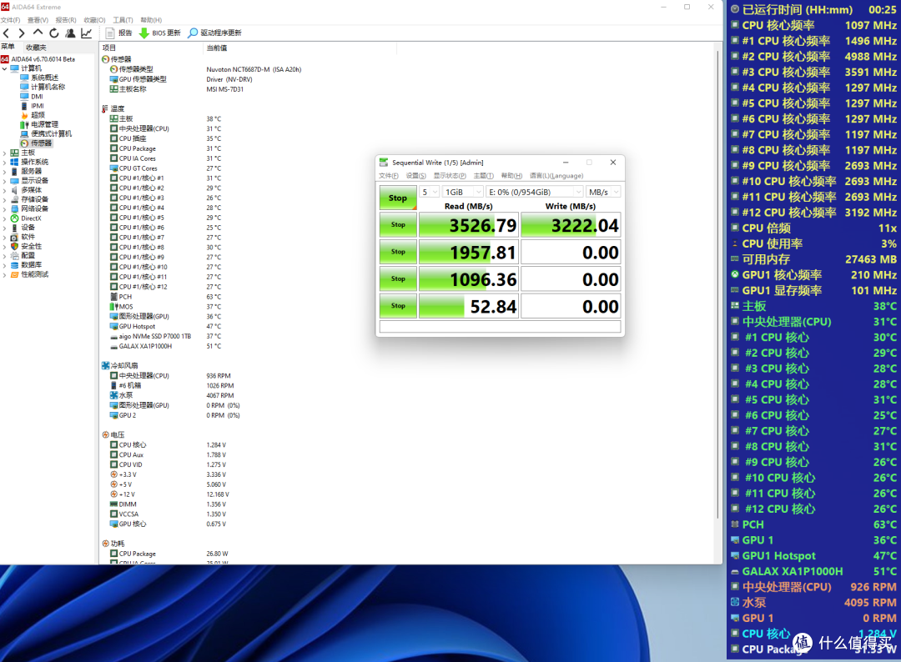
Task: Open 主题(T) menu in Sequential Write window
Action: click(x=483, y=176)
